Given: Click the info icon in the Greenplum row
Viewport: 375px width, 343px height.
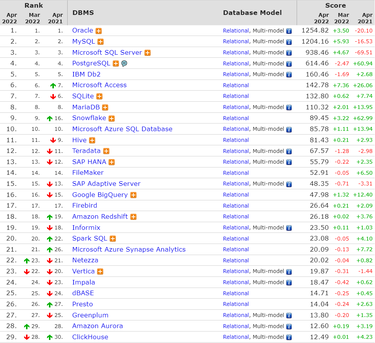Looking at the screenshot, I should [289, 316].
